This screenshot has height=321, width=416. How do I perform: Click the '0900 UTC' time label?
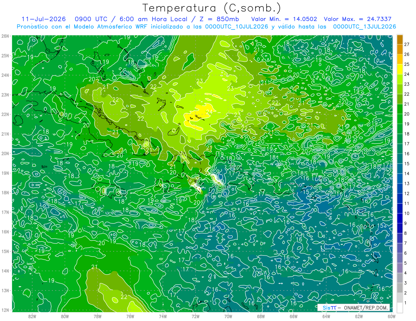tap(91, 19)
